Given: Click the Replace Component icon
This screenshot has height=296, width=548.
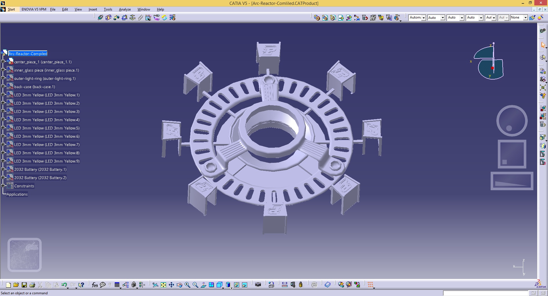Looking at the screenshot, I should tap(357, 18).
